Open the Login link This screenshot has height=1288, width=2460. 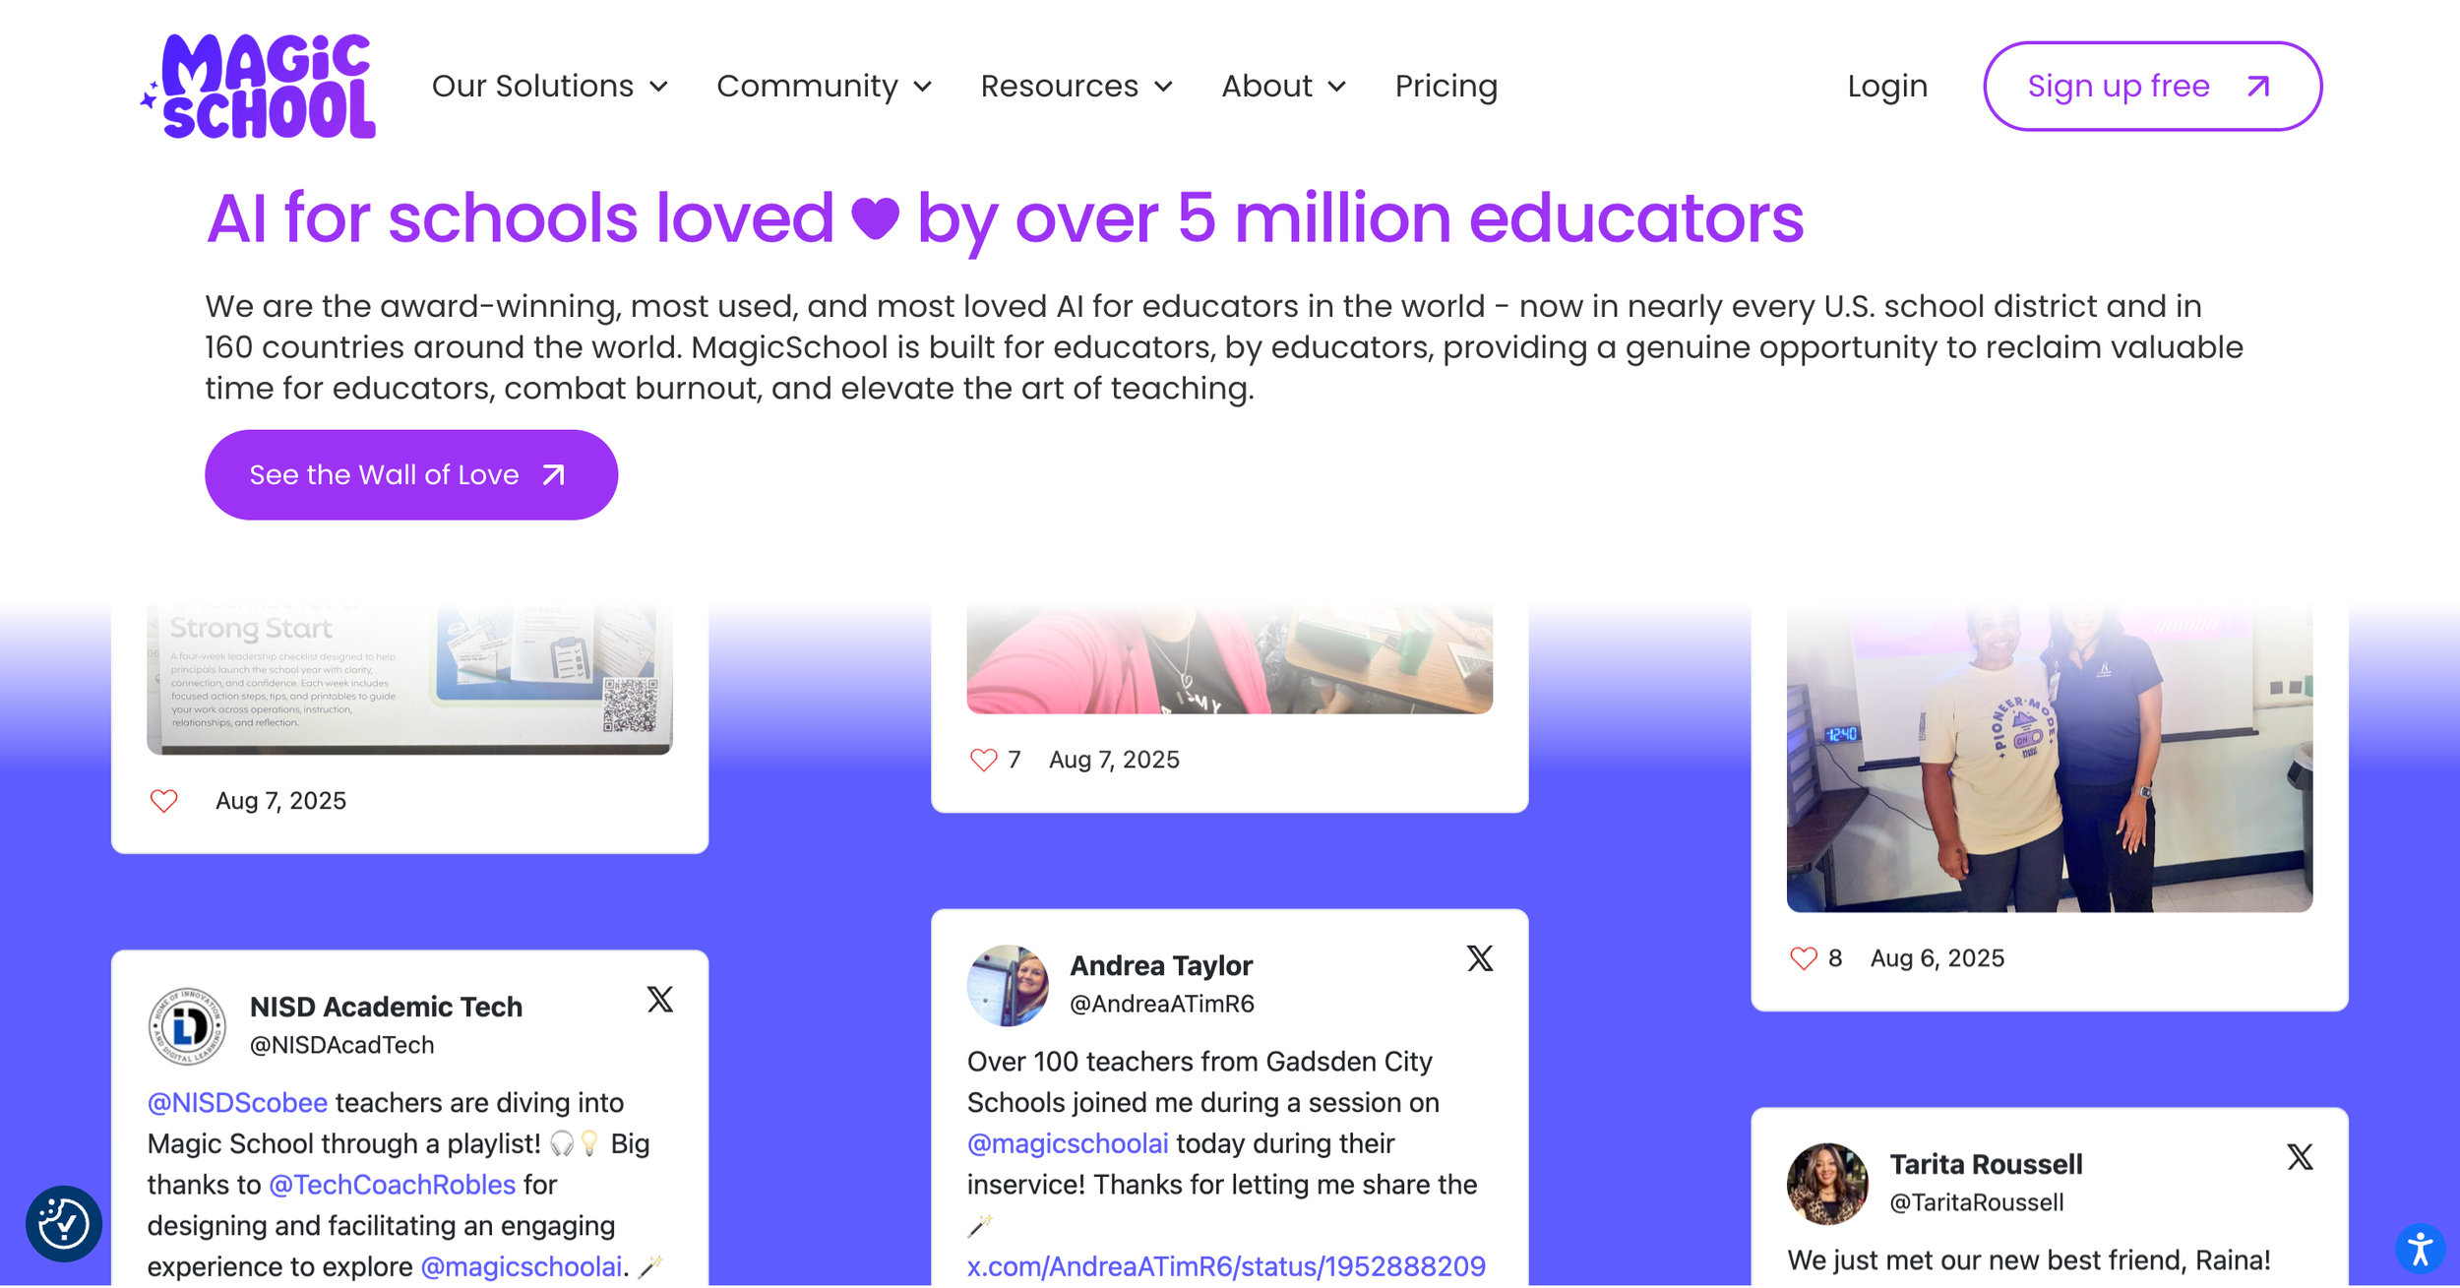[x=1886, y=87]
